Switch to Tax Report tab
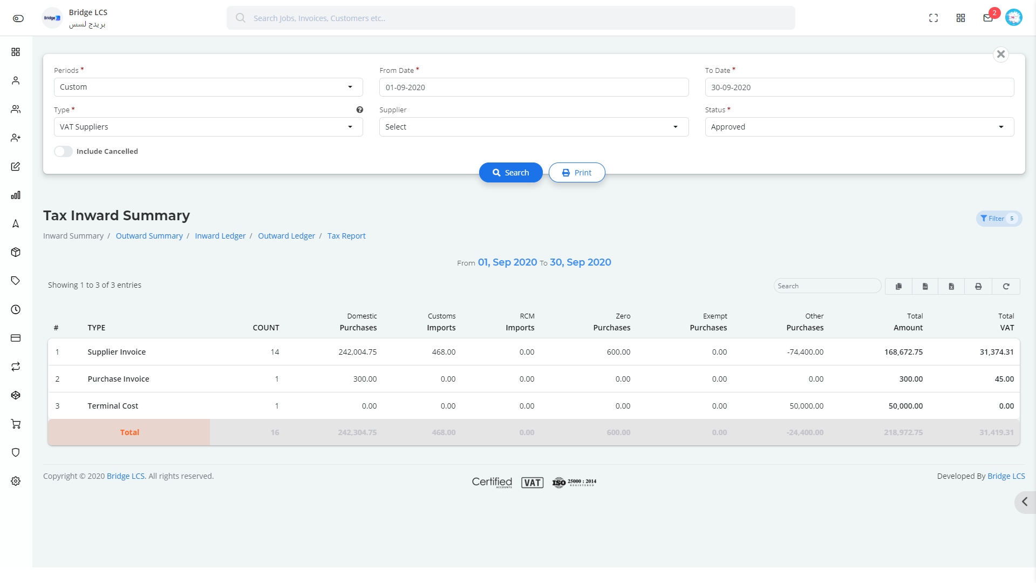 coord(346,235)
